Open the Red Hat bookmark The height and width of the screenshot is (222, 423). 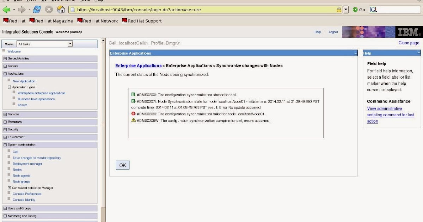coord(14,21)
